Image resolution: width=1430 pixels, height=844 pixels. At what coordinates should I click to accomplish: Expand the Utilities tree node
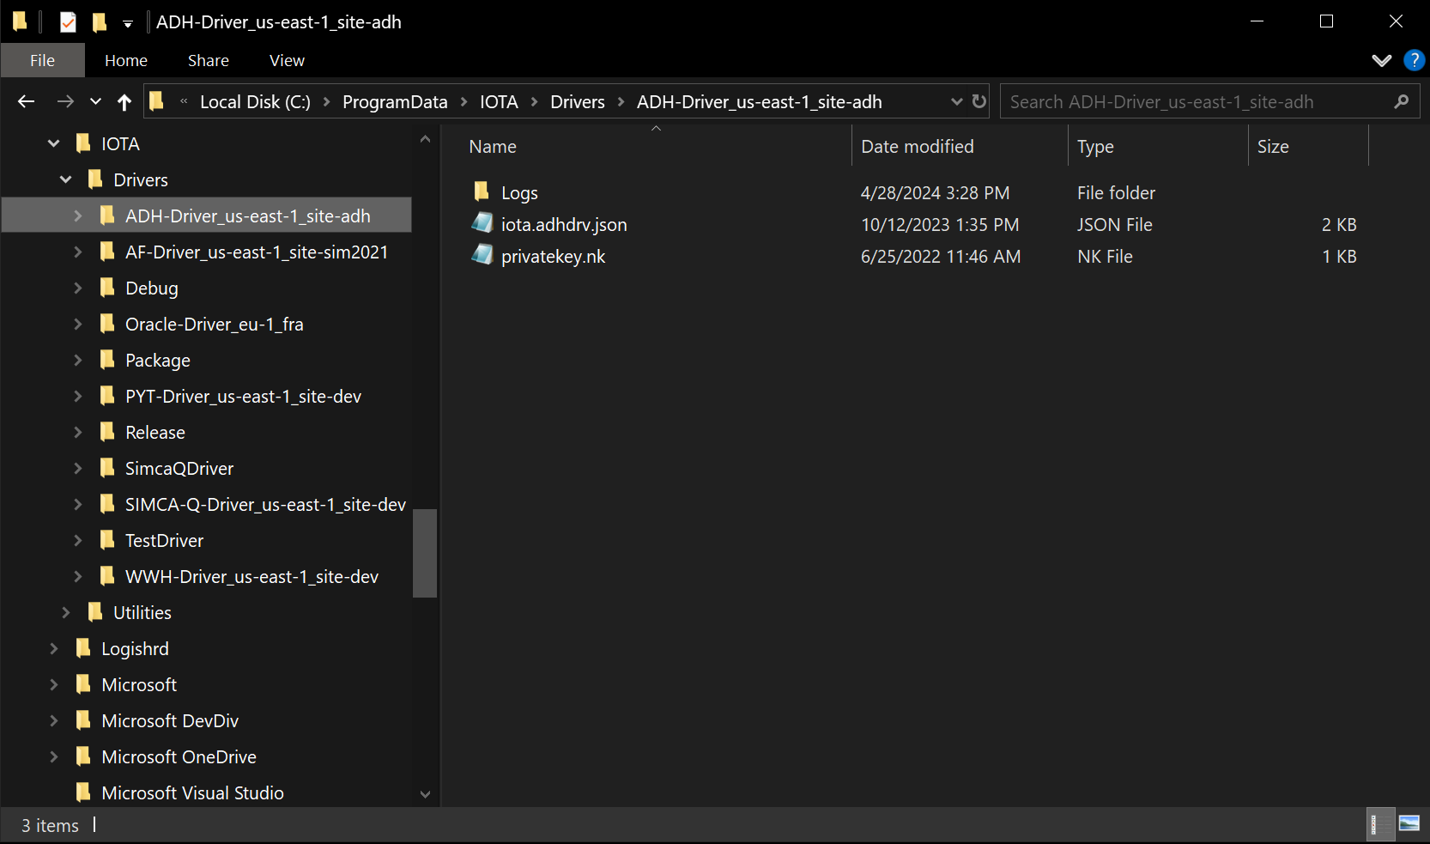tap(66, 612)
